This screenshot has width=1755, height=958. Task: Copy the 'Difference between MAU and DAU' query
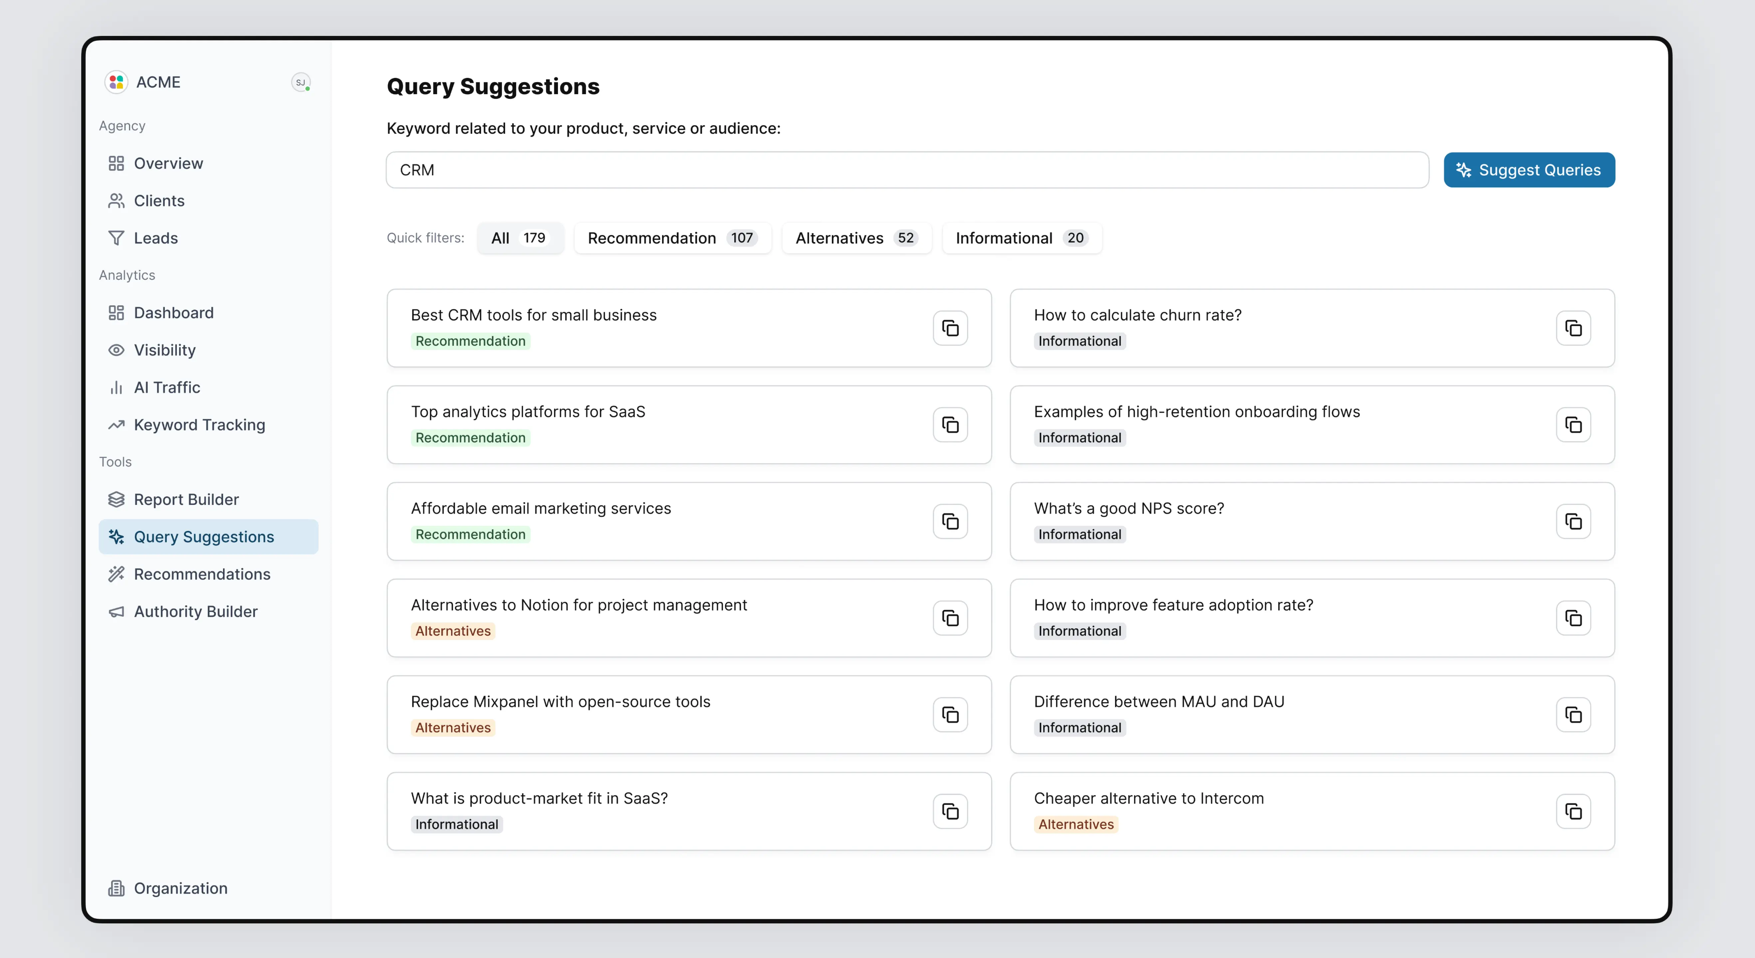(x=1573, y=715)
